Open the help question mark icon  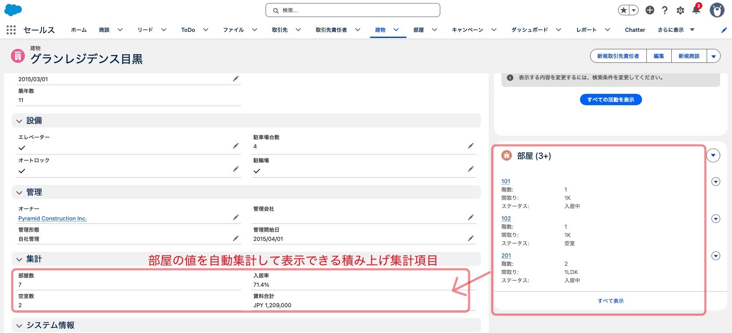pyautogui.click(x=665, y=10)
